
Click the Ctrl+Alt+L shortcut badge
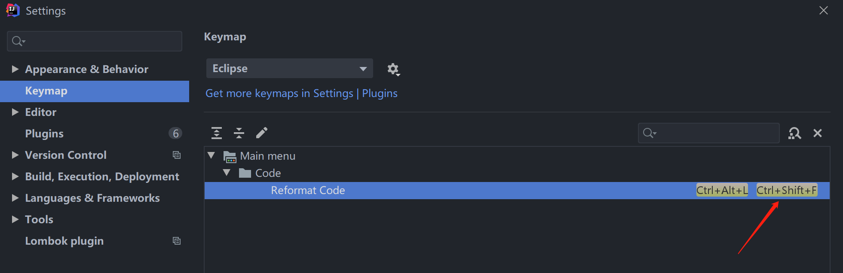[722, 190]
